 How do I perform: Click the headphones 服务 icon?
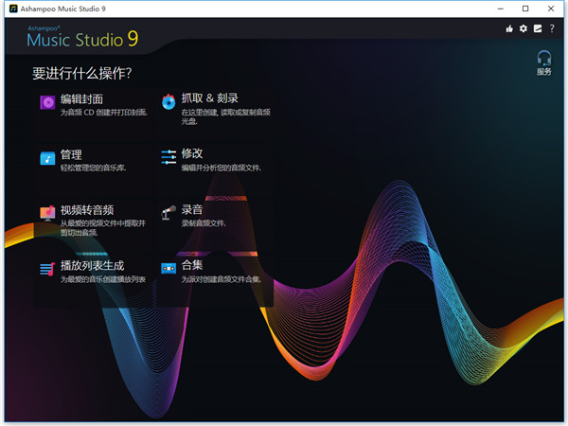coord(543,58)
